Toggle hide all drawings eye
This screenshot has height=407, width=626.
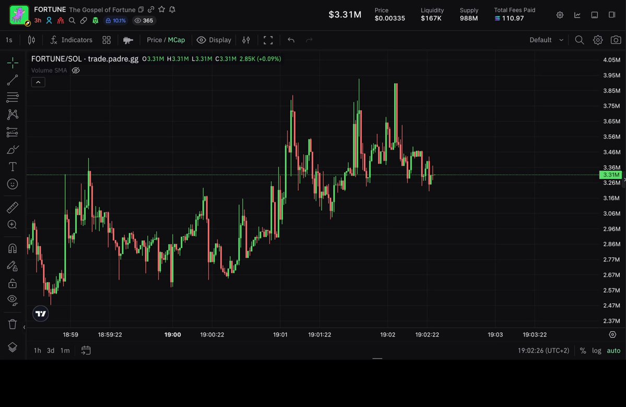pyautogui.click(x=13, y=300)
